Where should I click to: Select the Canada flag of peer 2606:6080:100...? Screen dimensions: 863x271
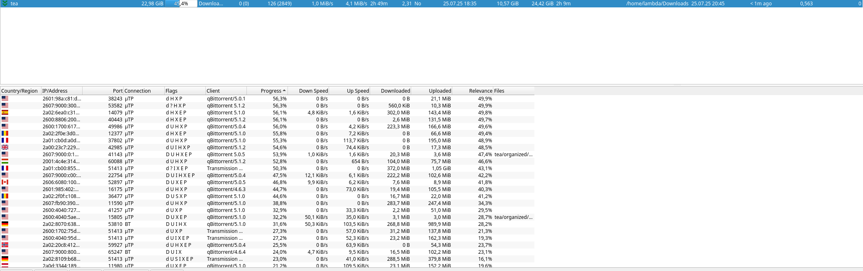(x=5, y=182)
